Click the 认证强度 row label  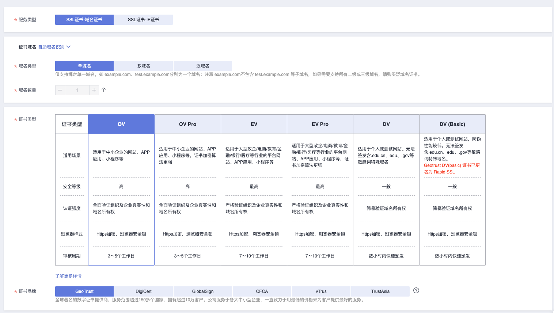72,209
